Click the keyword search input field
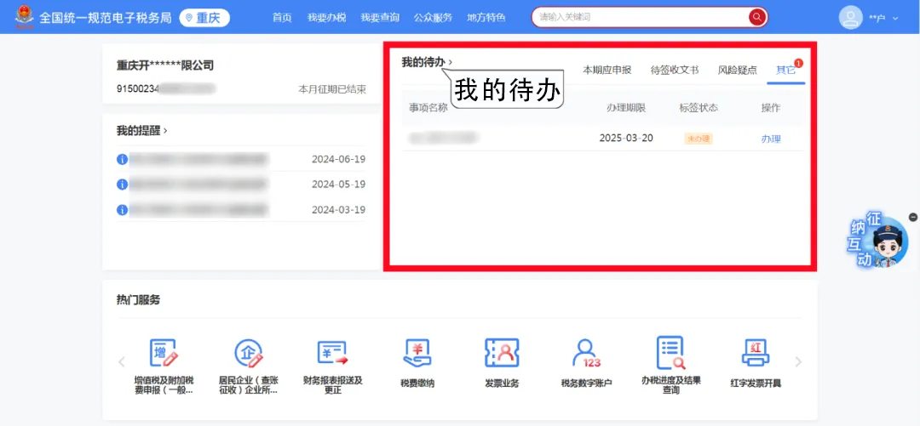Viewport: 920px width, 426px height. click(x=639, y=17)
